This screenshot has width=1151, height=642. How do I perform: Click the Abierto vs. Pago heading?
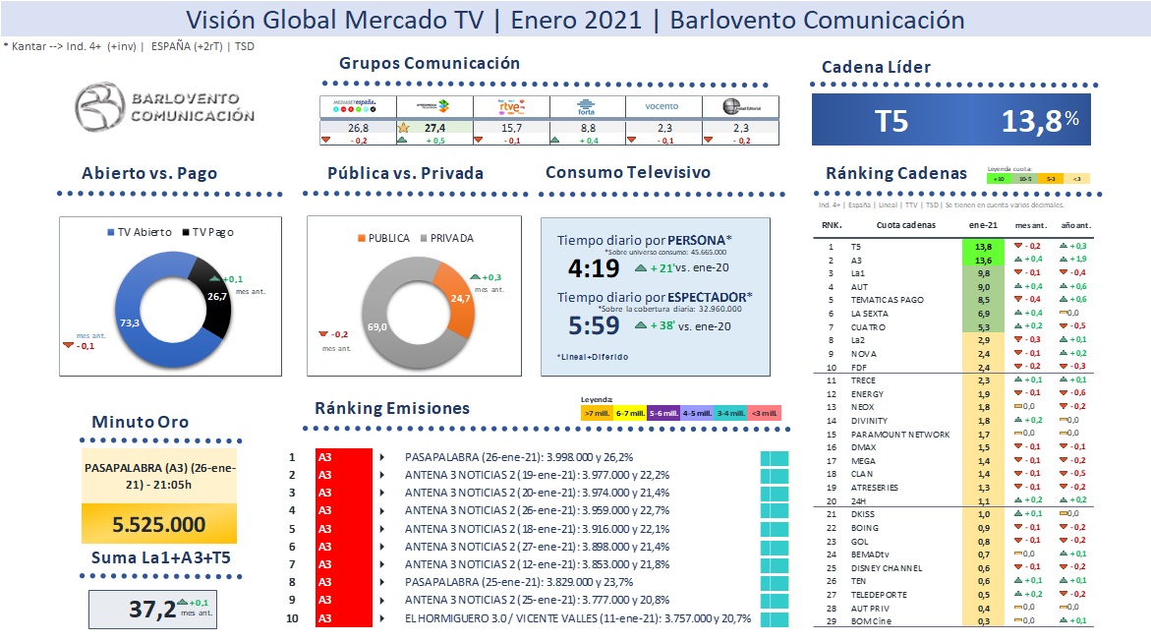149,173
